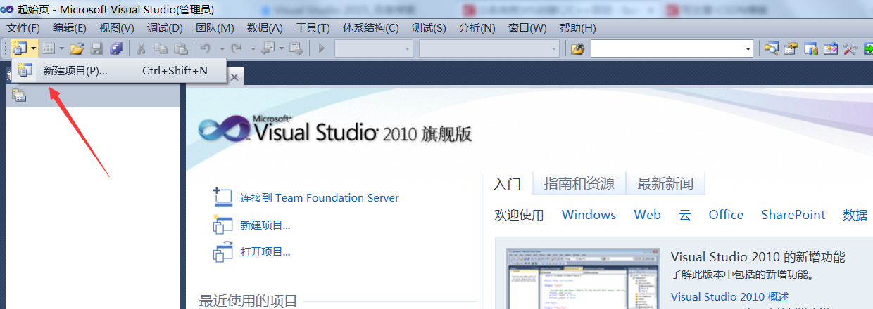Open the Redo history dropdown arrow
Viewport: 873px width, 309px height.
(252, 48)
